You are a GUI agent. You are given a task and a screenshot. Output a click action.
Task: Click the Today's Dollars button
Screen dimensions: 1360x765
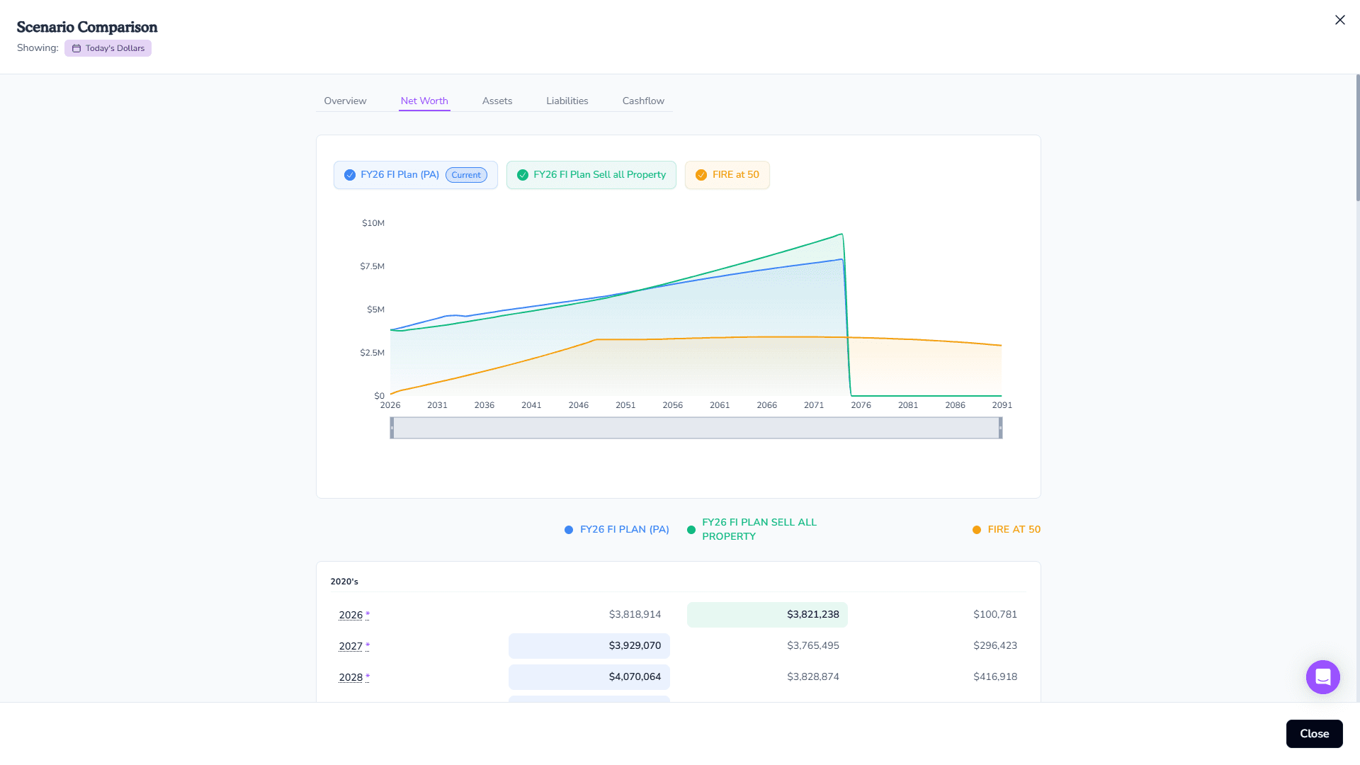coord(108,48)
